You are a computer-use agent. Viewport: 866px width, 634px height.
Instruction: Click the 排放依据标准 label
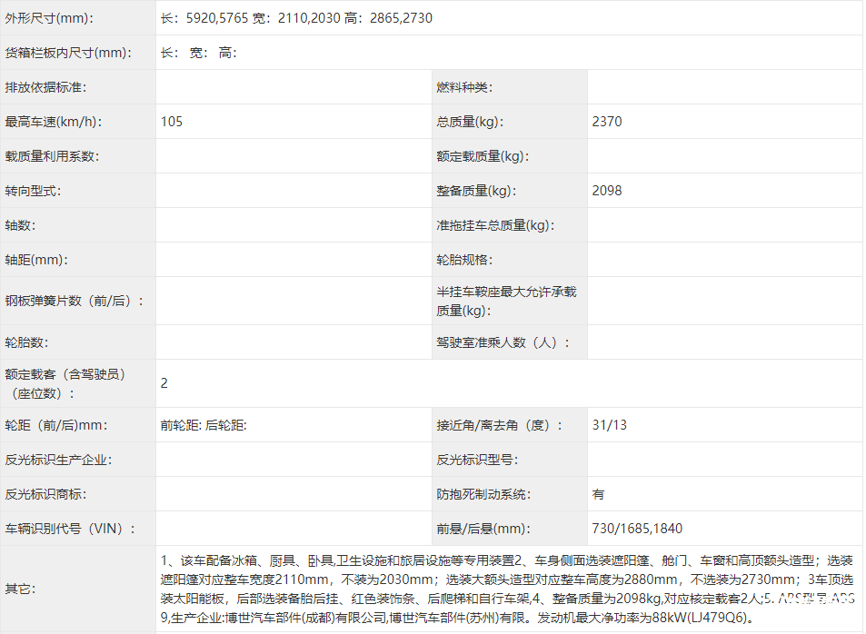(45, 87)
